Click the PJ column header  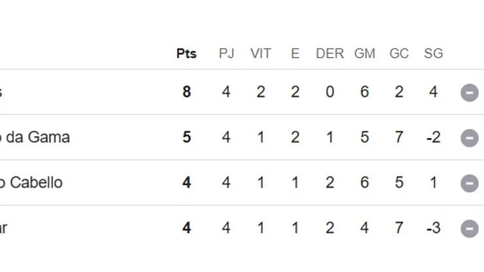point(226,54)
